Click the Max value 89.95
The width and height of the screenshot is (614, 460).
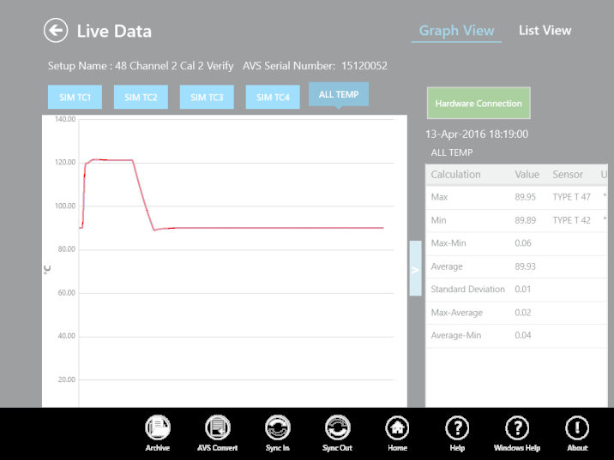[x=525, y=197]
